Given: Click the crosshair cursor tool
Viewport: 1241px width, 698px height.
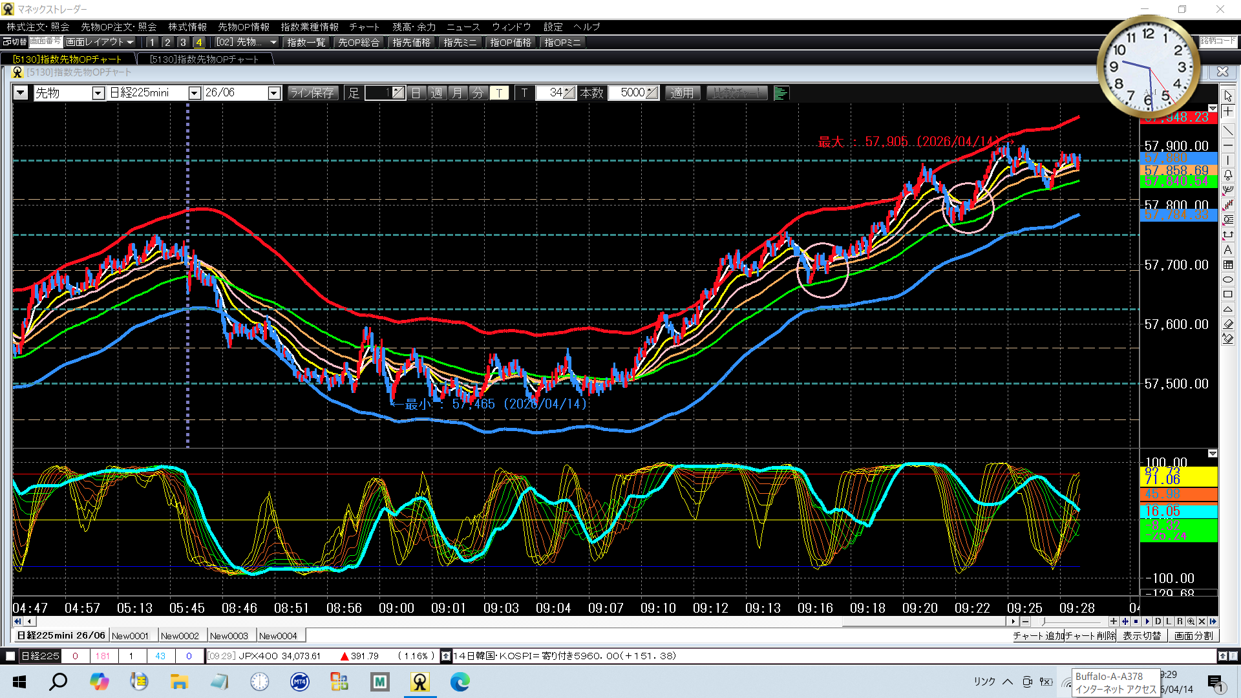Looking at the screenshot, I should (x=1228, y=112).
